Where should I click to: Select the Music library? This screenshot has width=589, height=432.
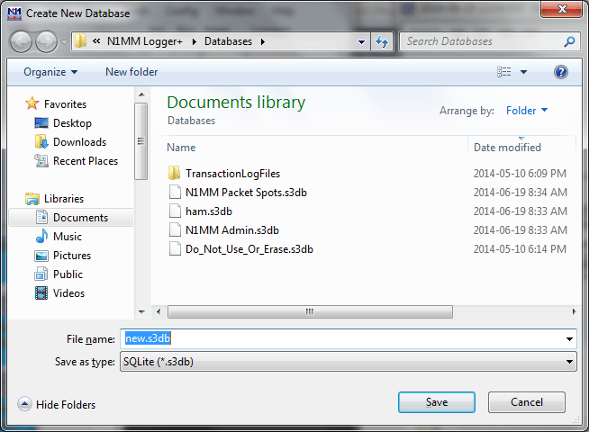[x=68, y=237]
